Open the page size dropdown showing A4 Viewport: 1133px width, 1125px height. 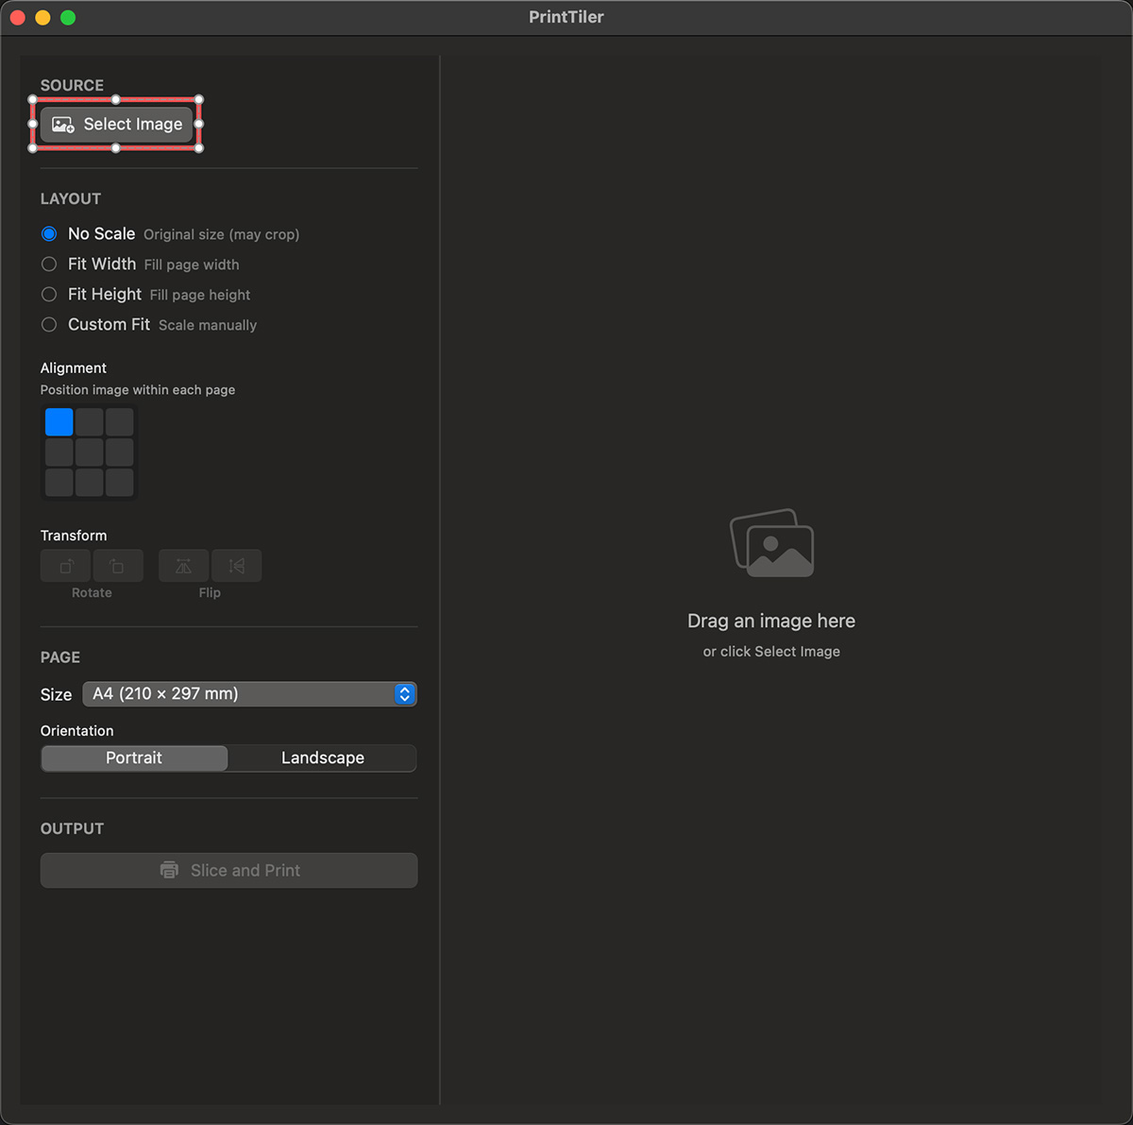249,693
